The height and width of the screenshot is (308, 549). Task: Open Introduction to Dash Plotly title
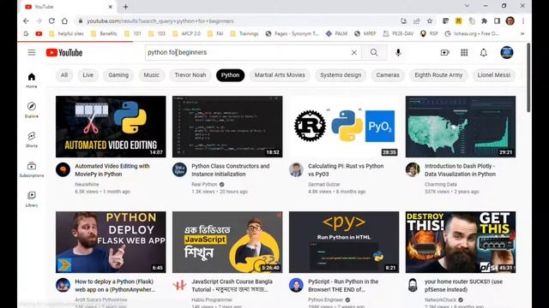(460, 170)
